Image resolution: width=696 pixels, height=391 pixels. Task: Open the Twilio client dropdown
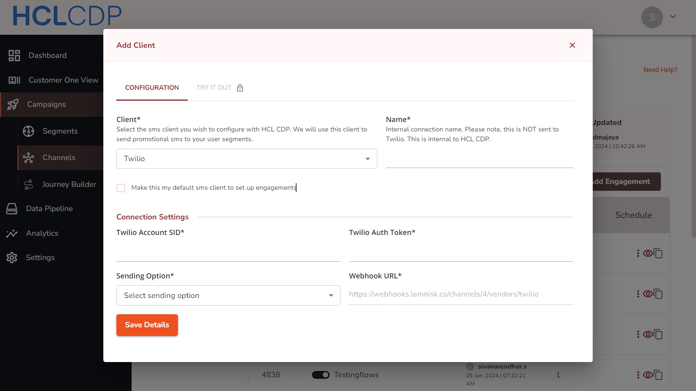click(x=246, y=159)
